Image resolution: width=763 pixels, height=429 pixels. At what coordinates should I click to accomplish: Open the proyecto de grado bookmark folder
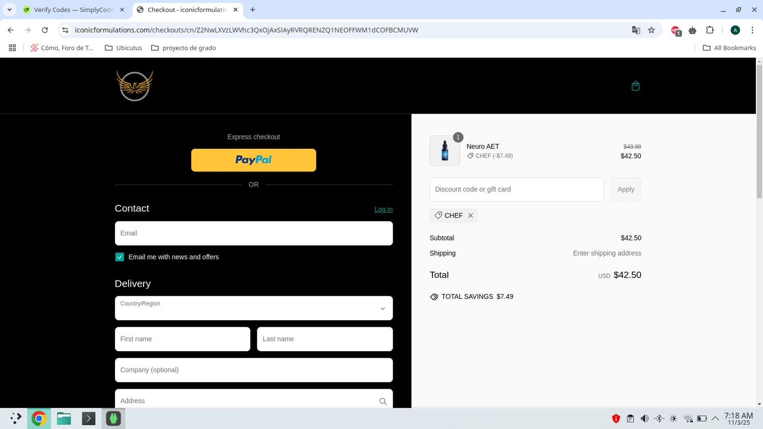[x=184, y=48]
